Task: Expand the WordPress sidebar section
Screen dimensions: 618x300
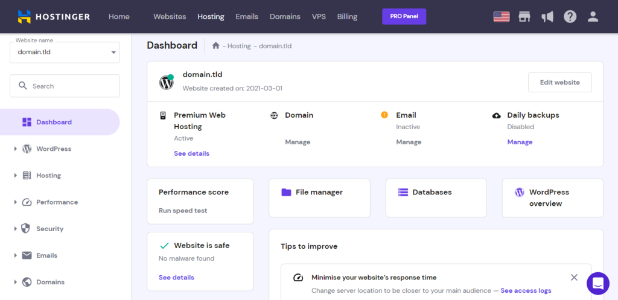Action: click(53, 148)
